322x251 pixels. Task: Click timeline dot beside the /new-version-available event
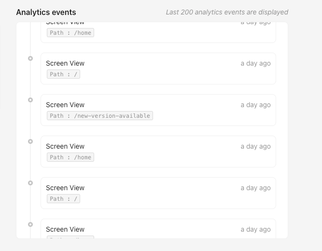point(30,100)
